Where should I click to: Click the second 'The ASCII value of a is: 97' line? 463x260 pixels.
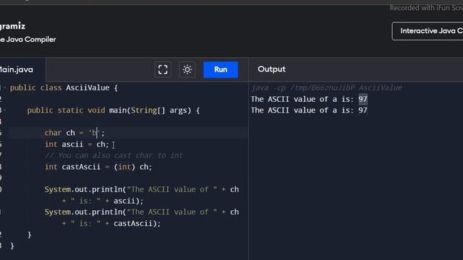coord(309,110)
